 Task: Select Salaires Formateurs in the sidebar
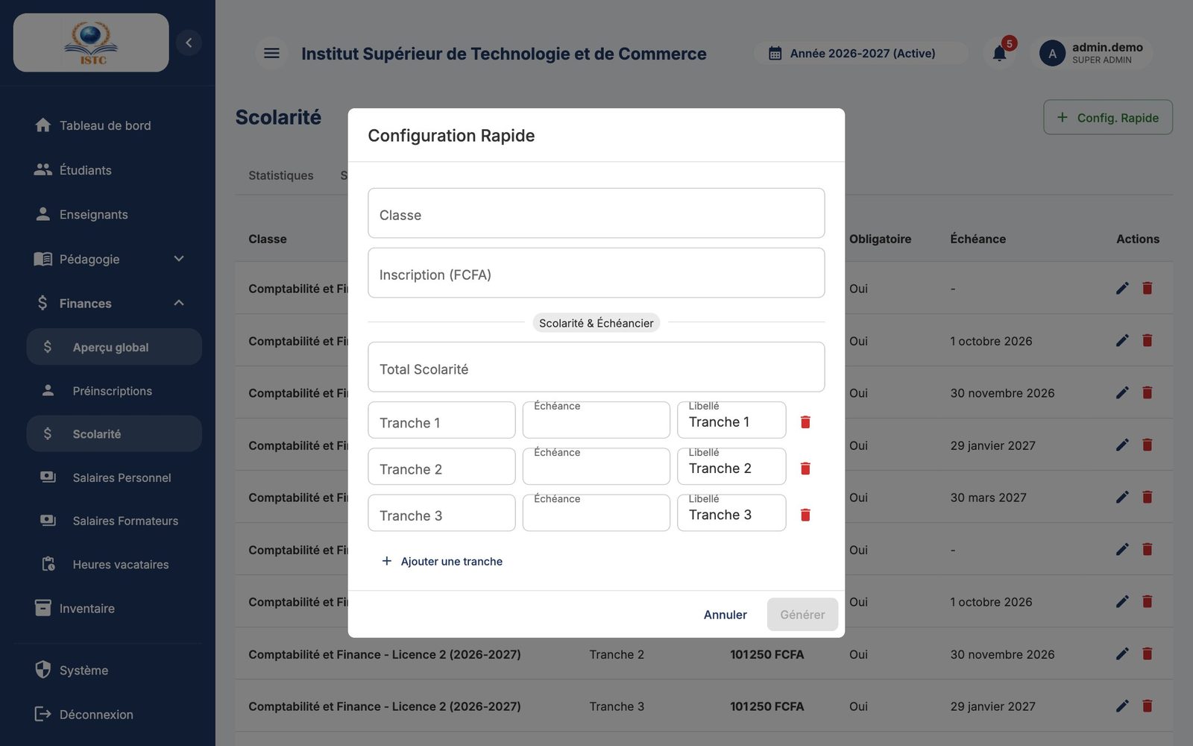114,521
